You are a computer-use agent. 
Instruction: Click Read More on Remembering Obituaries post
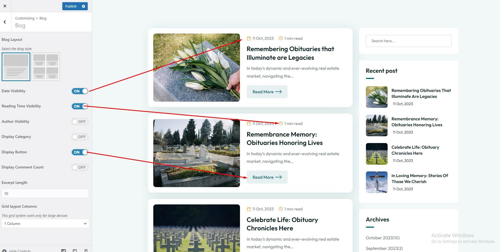pos(267,92)
